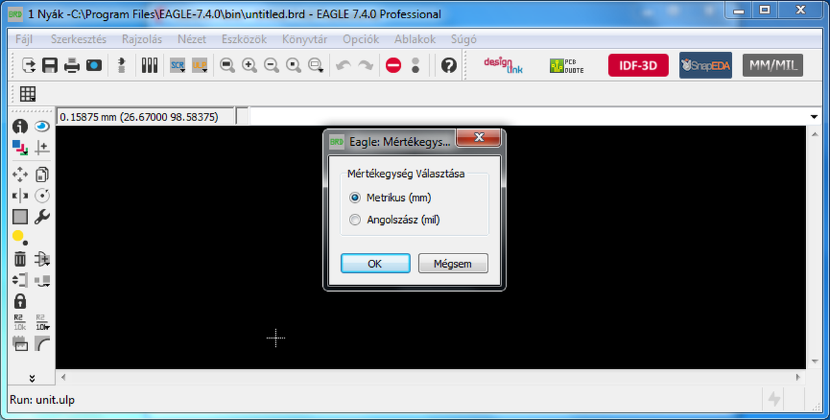Select the Metrikus (mm) radio button
This screenshot has width=830, height=420.
pyautogui.click(x=355, y=198)
